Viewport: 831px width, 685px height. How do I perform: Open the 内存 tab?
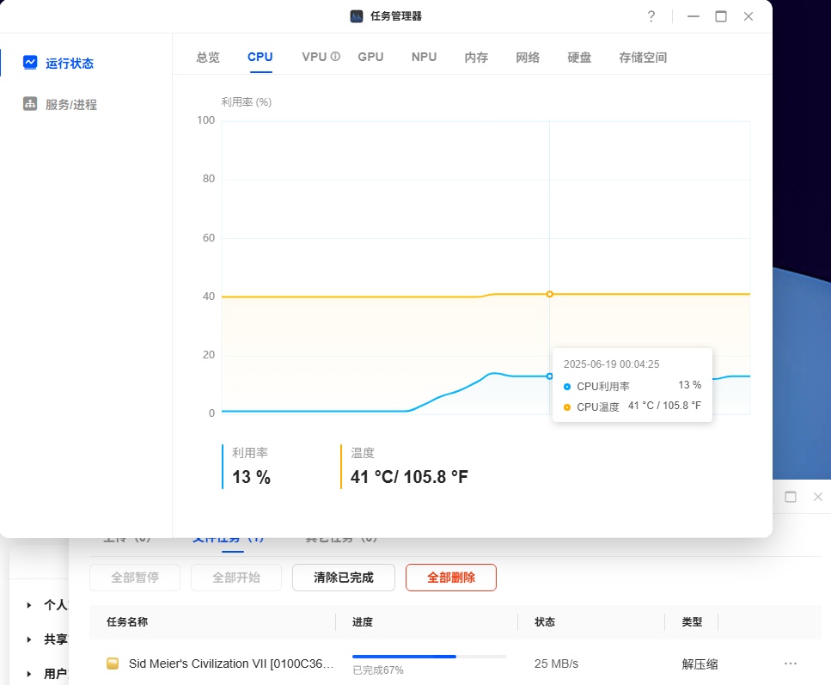pyautogui.click(x=476, y=58)
